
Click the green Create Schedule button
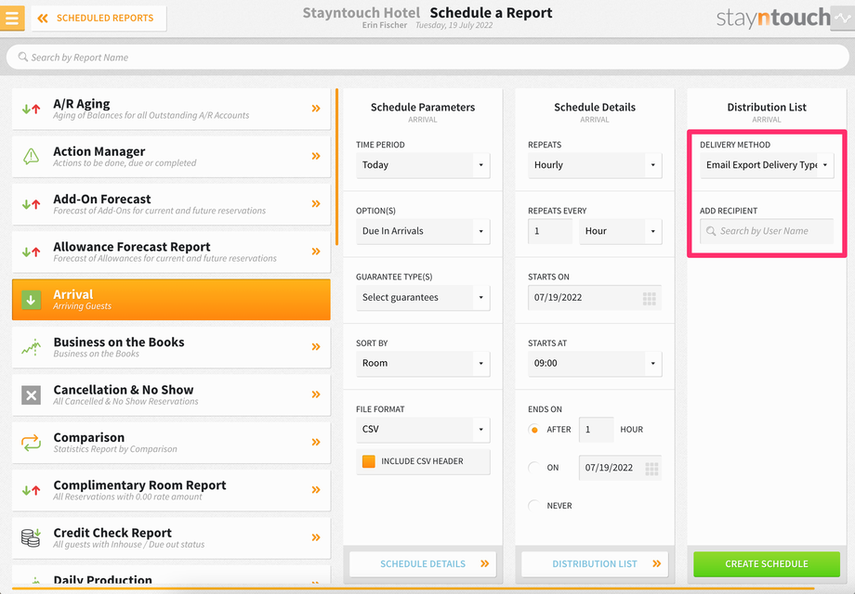[767, 564]
